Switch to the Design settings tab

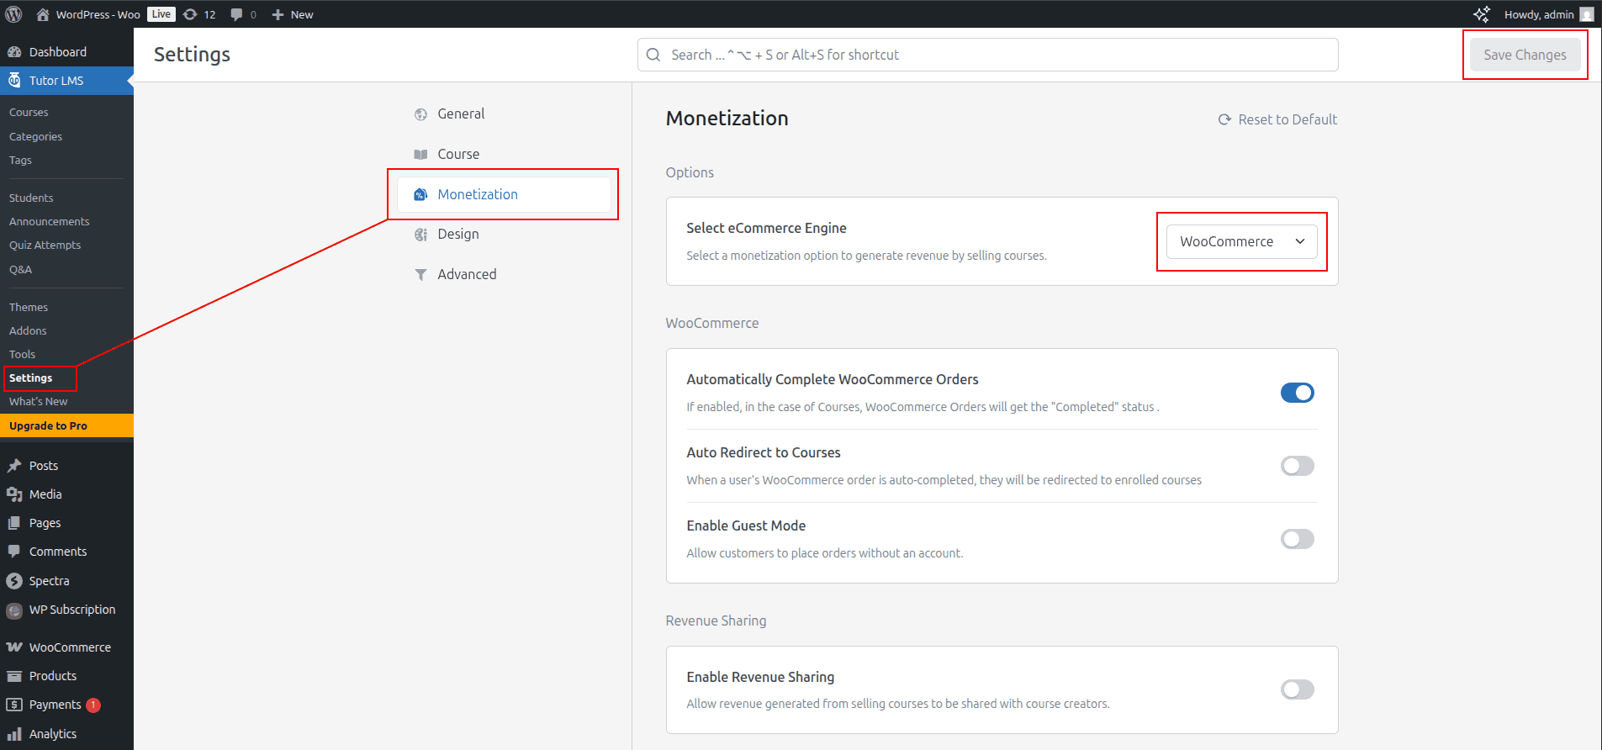click(457, 235)
